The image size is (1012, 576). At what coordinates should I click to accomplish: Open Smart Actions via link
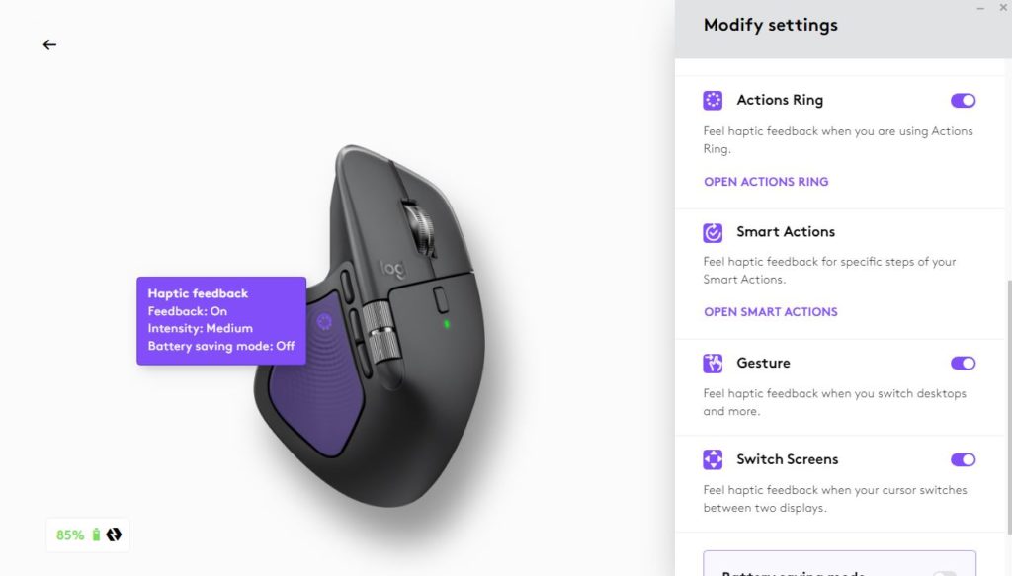click(x=771, y=312)
